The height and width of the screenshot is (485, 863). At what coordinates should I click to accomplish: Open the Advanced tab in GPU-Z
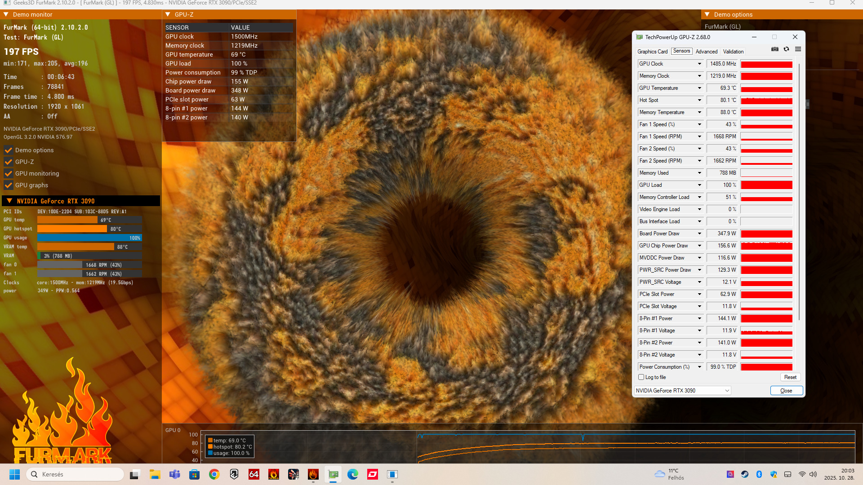click(x=706, y=52)
